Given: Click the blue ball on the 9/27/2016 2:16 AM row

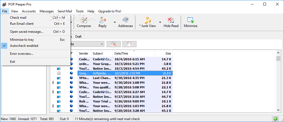Looking at the screenshot, I should coord(71,97).
